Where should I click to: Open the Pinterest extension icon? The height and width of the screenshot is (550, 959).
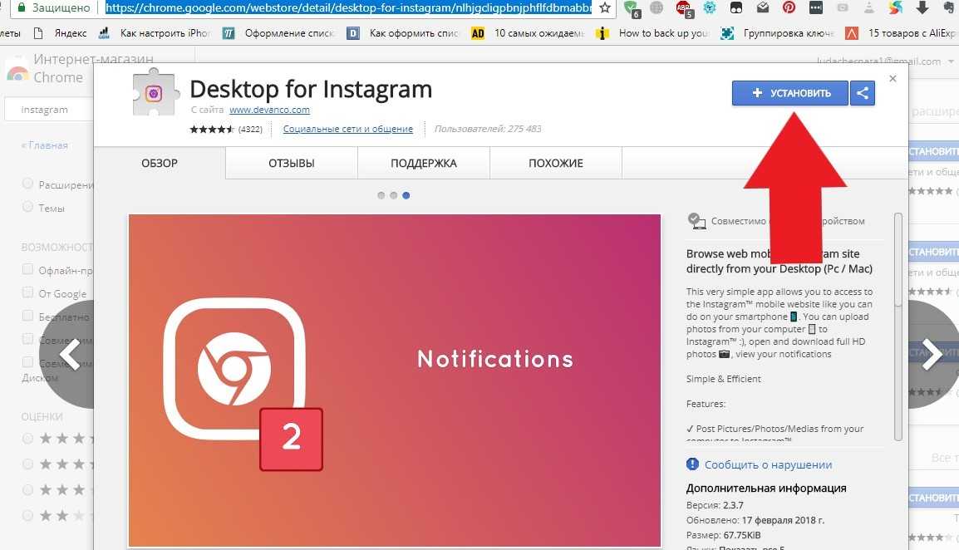(789, 8)
